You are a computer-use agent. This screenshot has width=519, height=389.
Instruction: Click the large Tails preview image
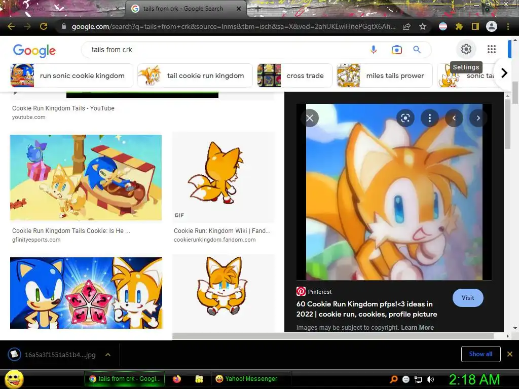point(394,192)
